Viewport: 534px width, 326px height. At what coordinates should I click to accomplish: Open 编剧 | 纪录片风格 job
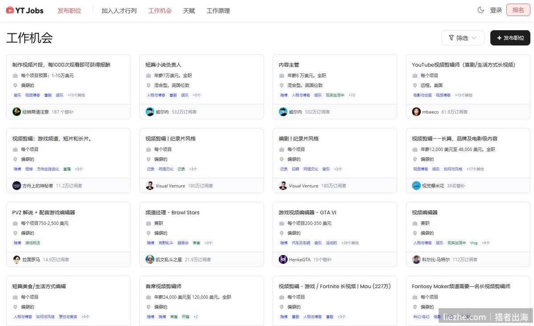tap(299, 139)
